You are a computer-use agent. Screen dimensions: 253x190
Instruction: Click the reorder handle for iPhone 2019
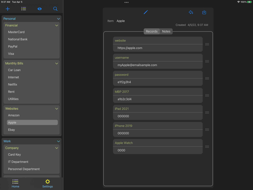click(x=207, y=130)
